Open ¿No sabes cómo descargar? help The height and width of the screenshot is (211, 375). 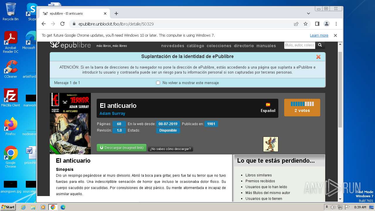[x=170, y=149]
